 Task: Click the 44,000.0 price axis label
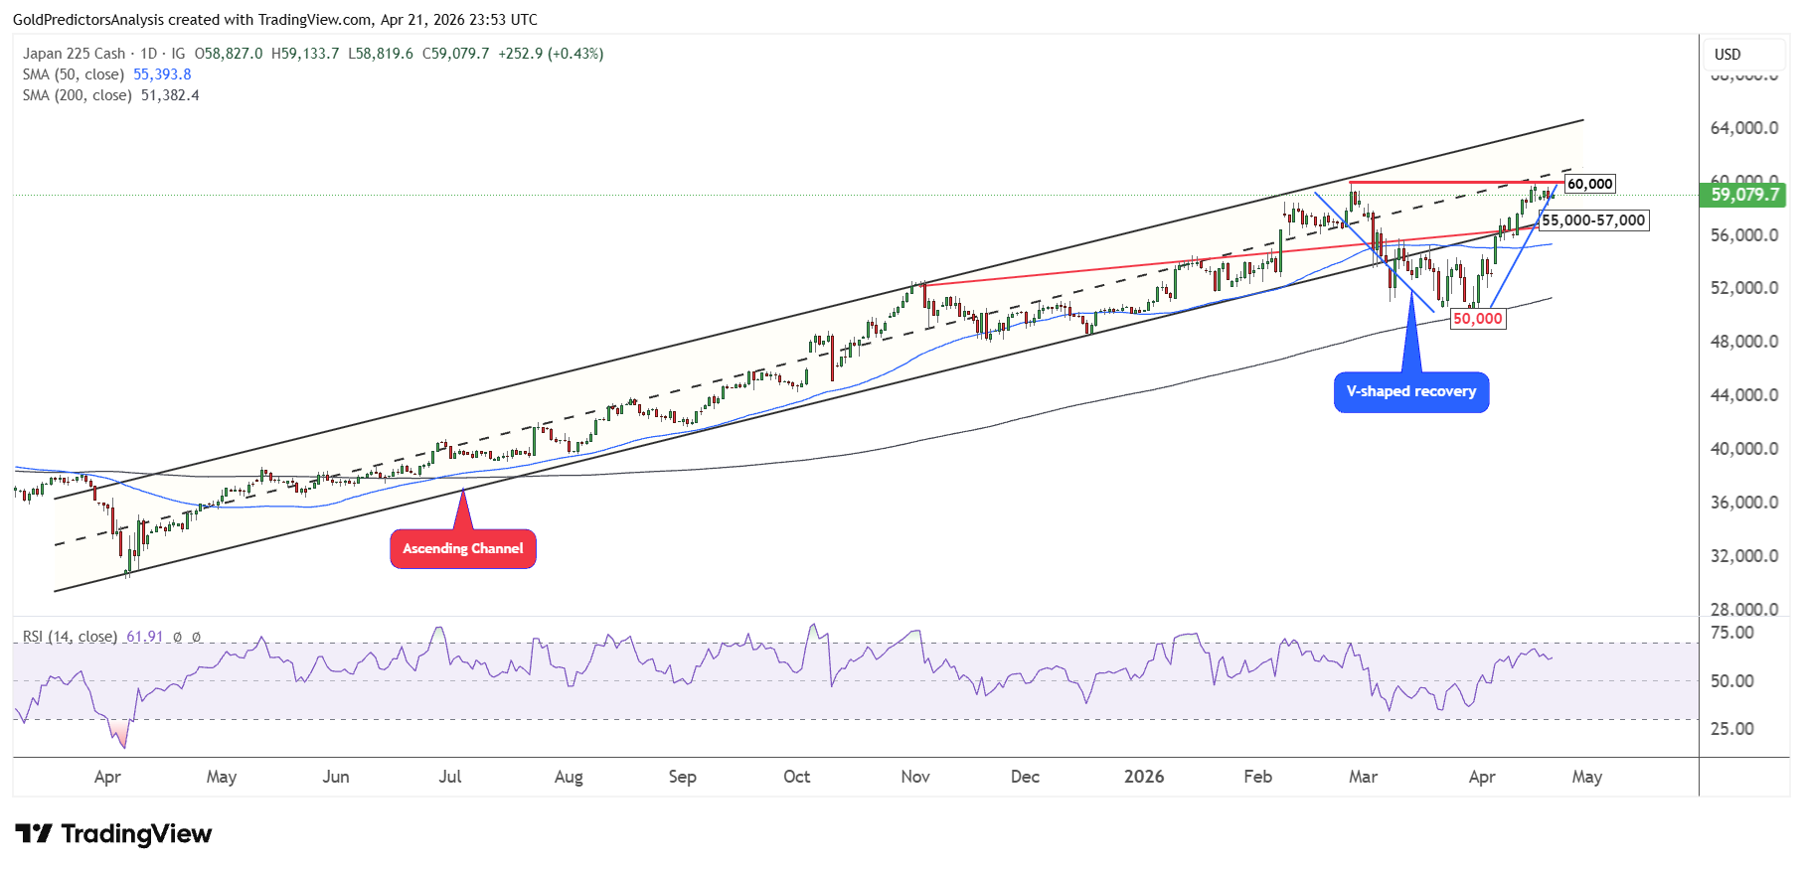[x=1744, y=395]
